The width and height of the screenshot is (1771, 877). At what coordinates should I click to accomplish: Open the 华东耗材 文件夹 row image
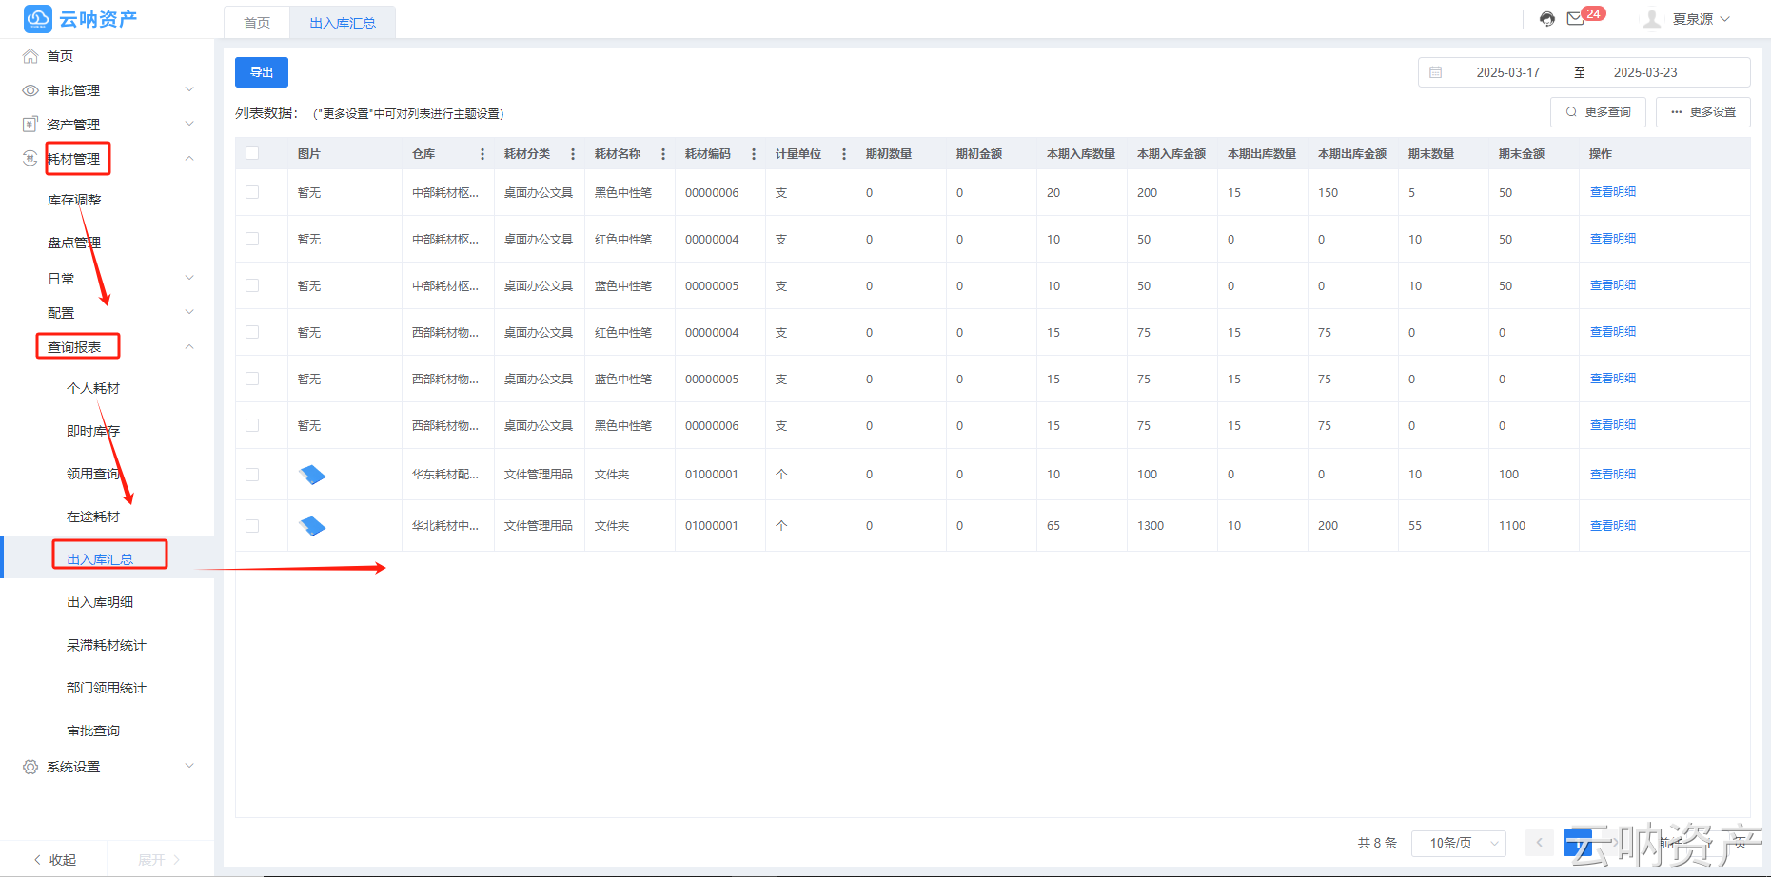pyautogui.click(x=312, y=475)
